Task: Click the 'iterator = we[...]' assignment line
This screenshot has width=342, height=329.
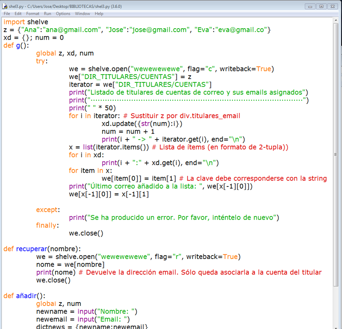Action: click(140, 84)
